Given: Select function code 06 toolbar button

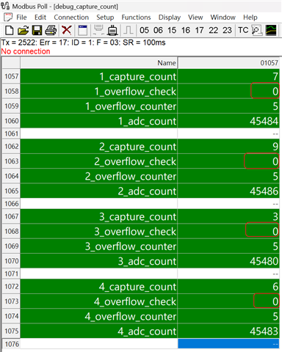Looking at the screenshot, I should pyautogui.click(x=158, y=30).
